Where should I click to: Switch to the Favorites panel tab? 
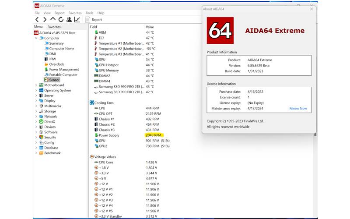tap(54, 27)
